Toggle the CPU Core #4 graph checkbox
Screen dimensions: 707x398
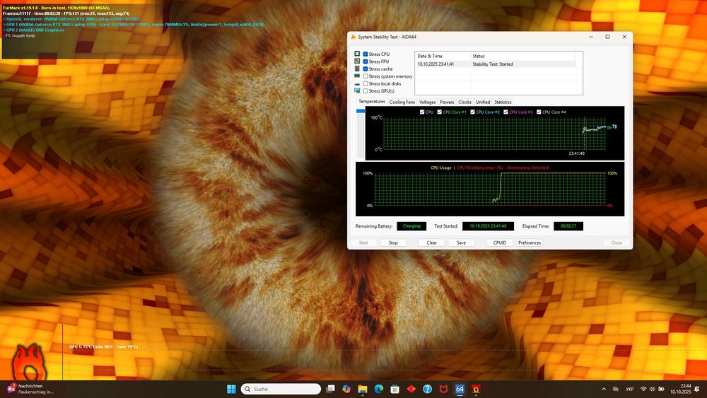point(539,112)
